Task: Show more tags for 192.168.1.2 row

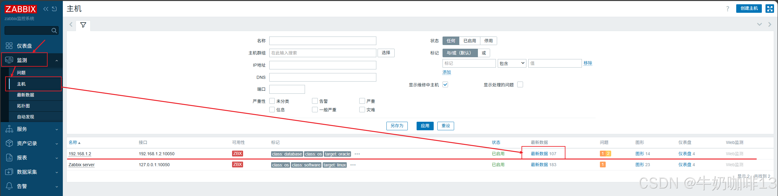Action: 357,154
